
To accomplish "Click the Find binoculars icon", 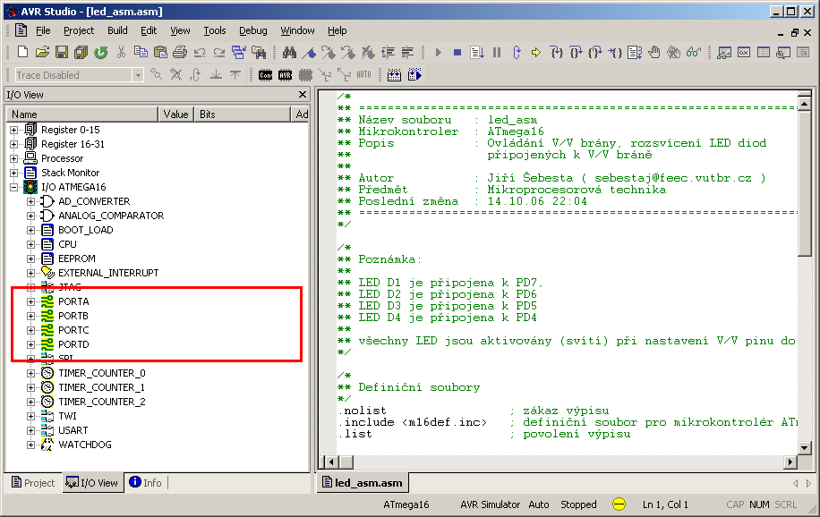I will 289,52.
